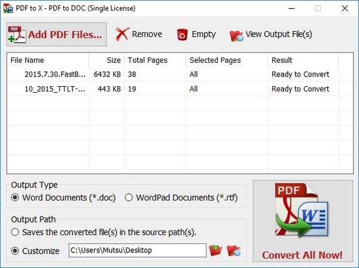Sort by Total Pages column header

click(x=155, y=60)
